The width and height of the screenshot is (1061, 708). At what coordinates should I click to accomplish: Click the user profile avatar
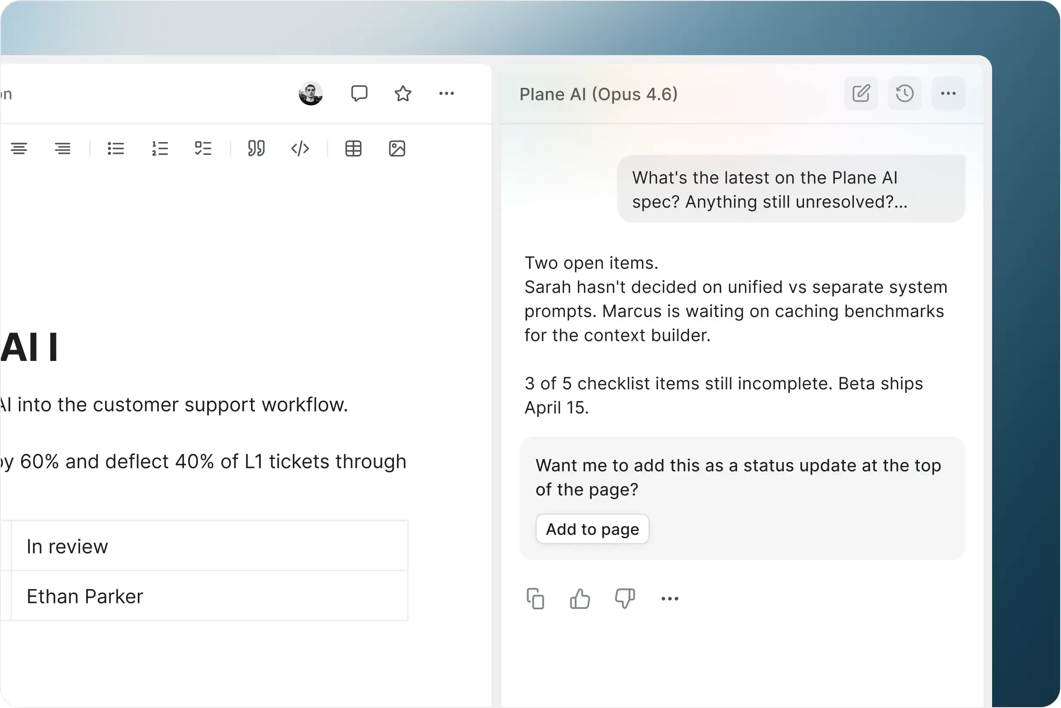[x=310, y=93]
